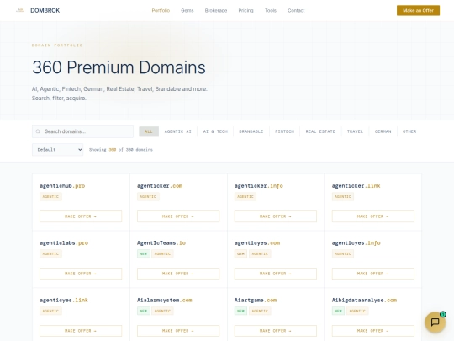The image size is (454, 341).
Task: Click the search magnifier icon
Action: click(x=38, y=131)
